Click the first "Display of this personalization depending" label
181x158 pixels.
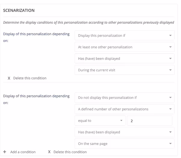(x=36, y=34)
